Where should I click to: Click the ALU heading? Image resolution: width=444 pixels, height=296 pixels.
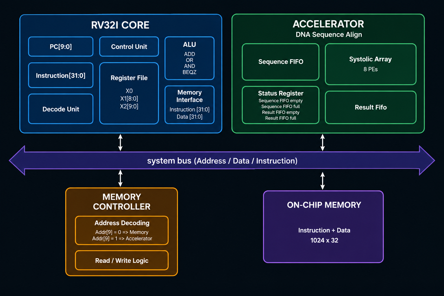(x=190, y=45)
